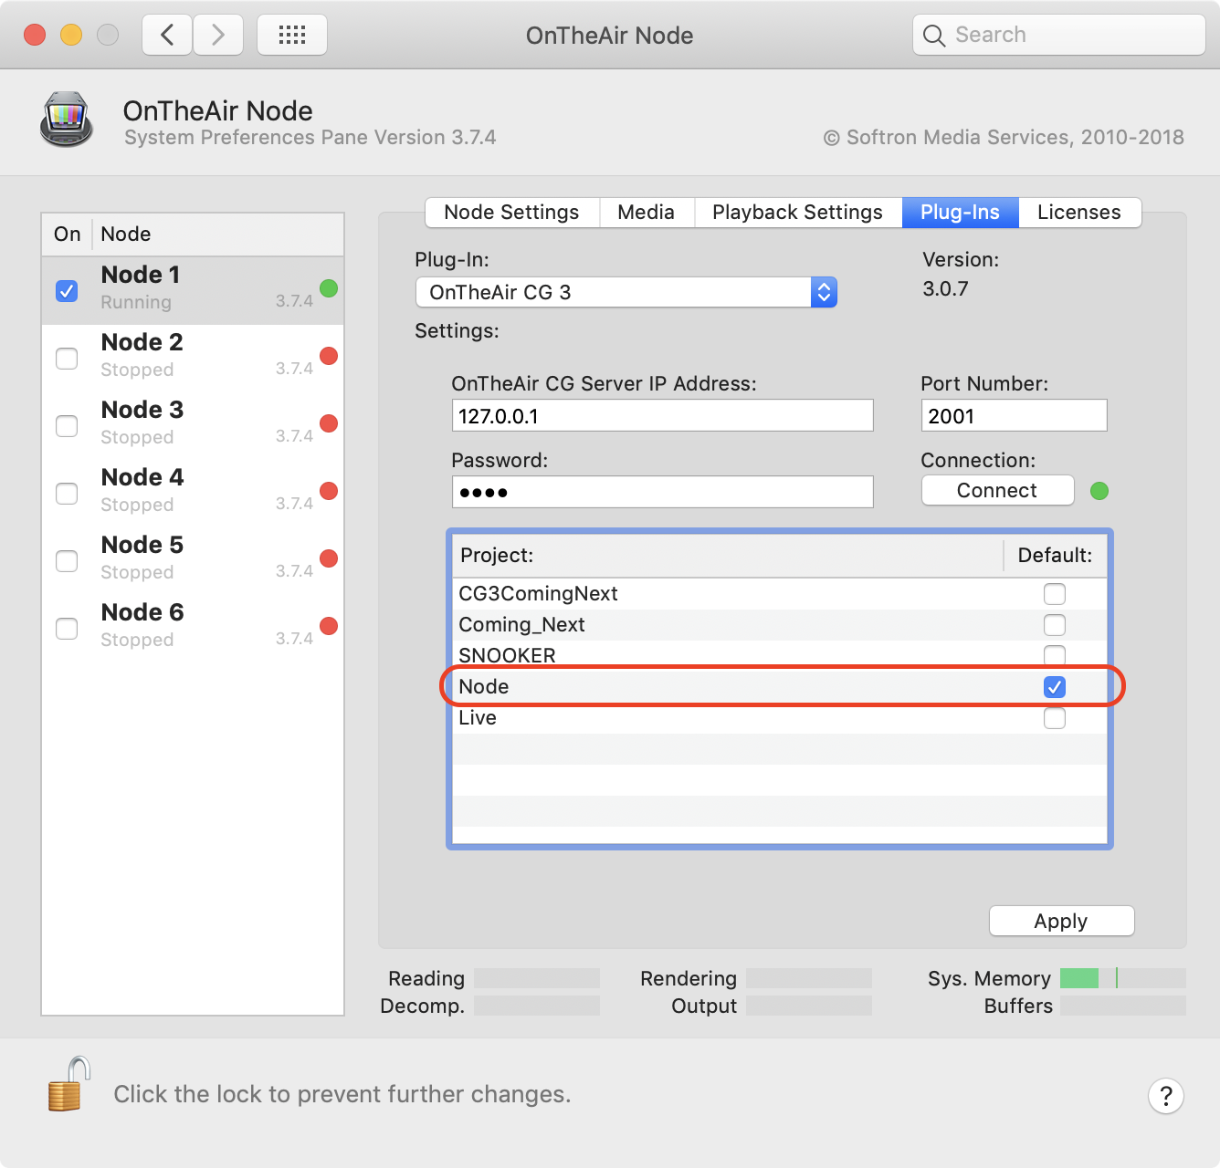Switch to the Media tab
The image size is (1220, 1168).
click(x=647, y=212)
